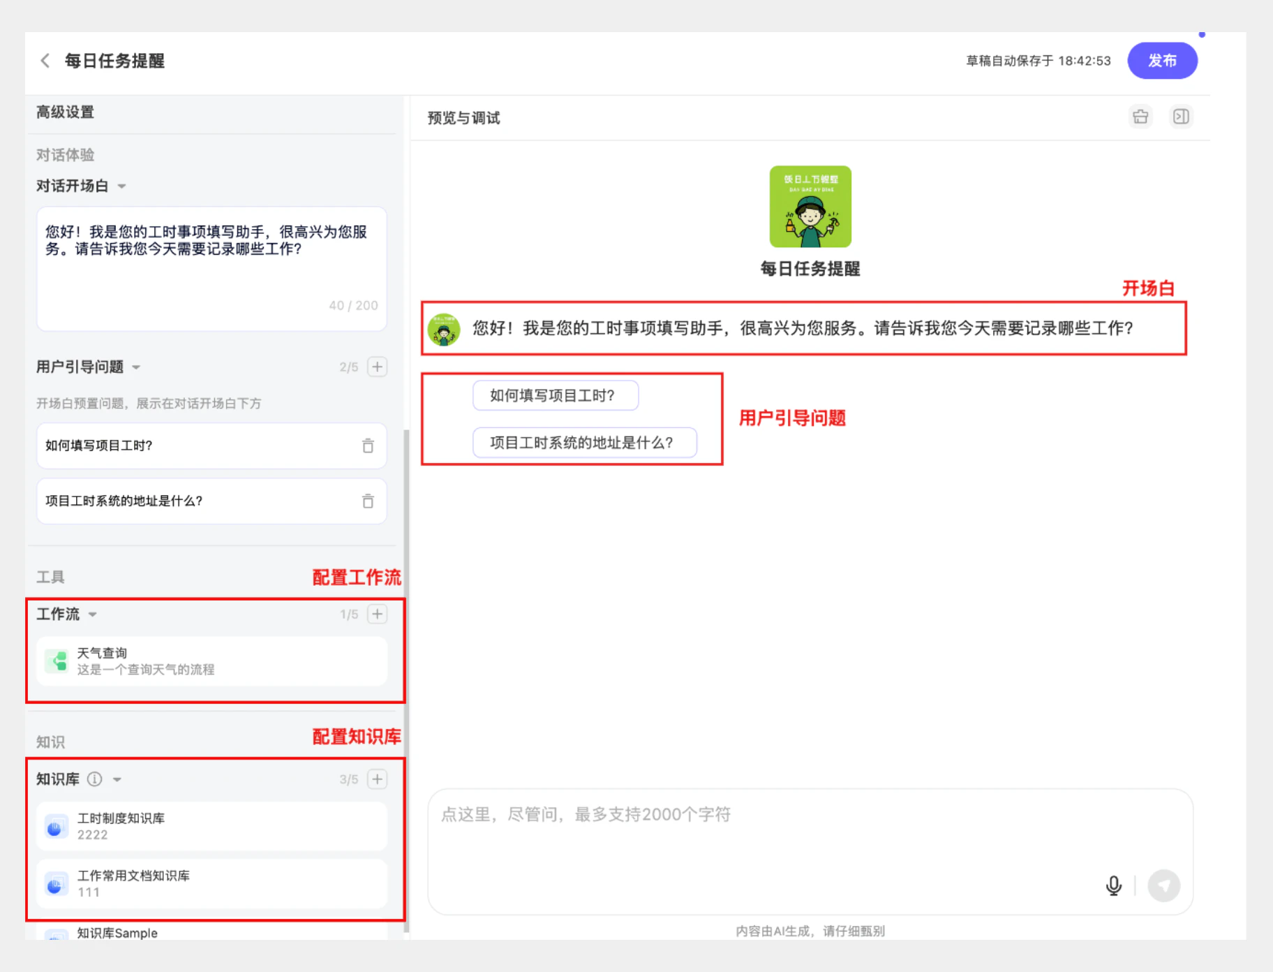Screen dimensions: 1273x972
Task: Edit the 项目工时系统的地址是什么? question field
Action: 211,501
